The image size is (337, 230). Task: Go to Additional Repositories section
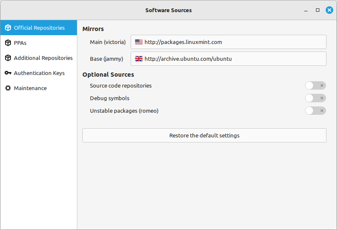click(x=43, y=58)
